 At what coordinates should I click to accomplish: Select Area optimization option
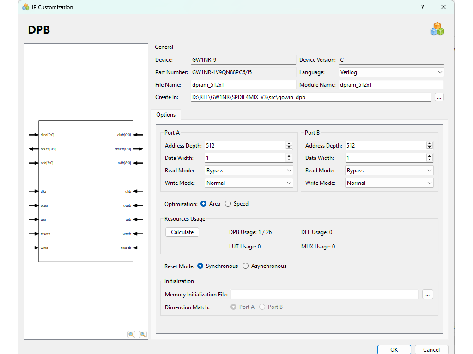204,204
